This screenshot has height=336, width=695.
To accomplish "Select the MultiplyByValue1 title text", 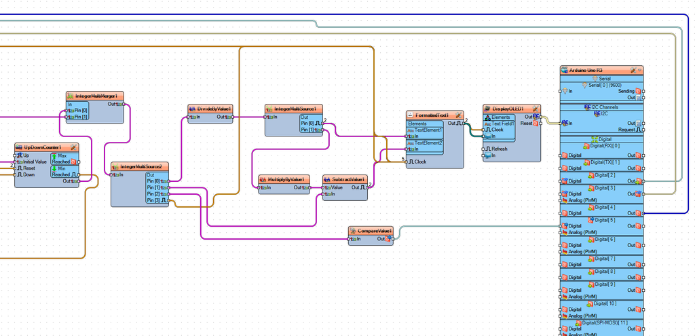I will pos(286,179).
